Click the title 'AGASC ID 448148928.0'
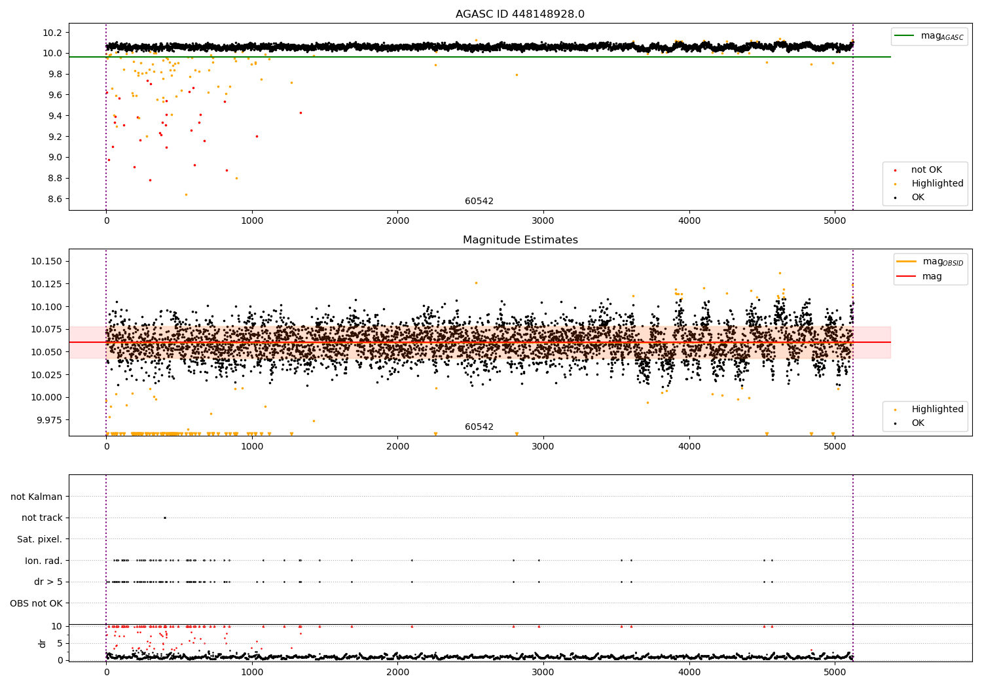The width and height of the screenshot is (982, 687). pyautogui.click(x=520, y=14)
